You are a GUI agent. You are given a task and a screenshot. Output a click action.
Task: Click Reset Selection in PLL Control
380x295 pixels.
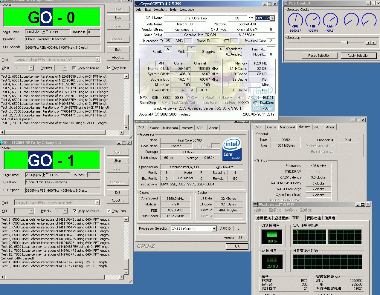point(319,56)
